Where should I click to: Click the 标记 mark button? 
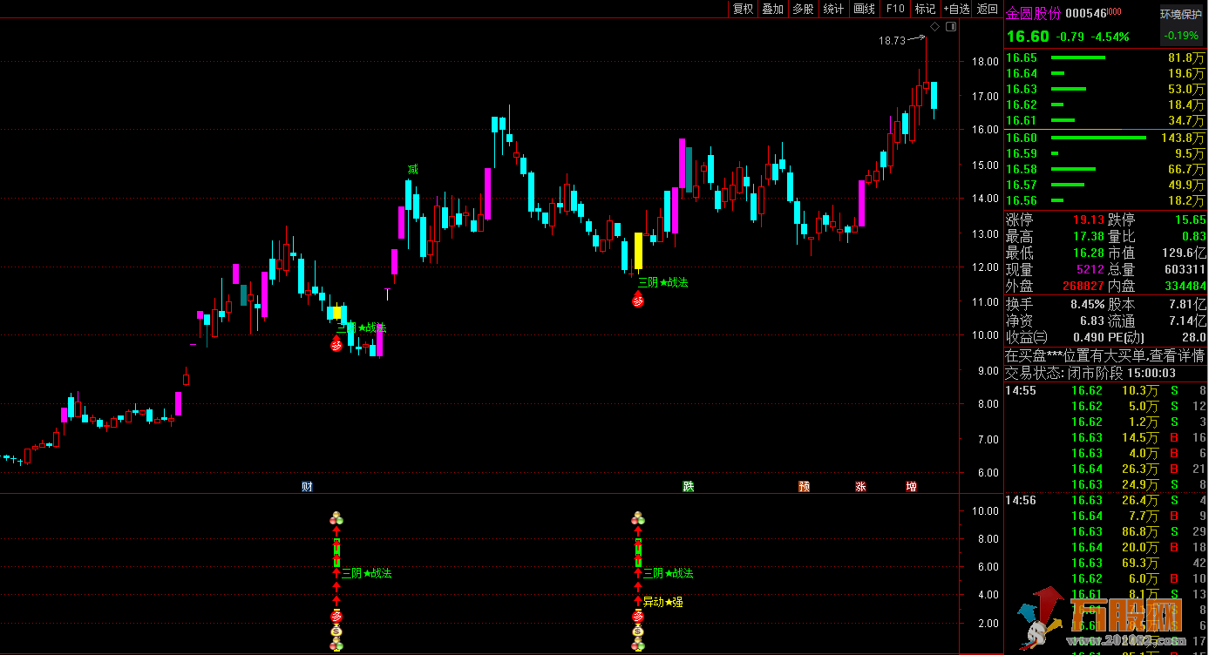[x=925, y=9]
